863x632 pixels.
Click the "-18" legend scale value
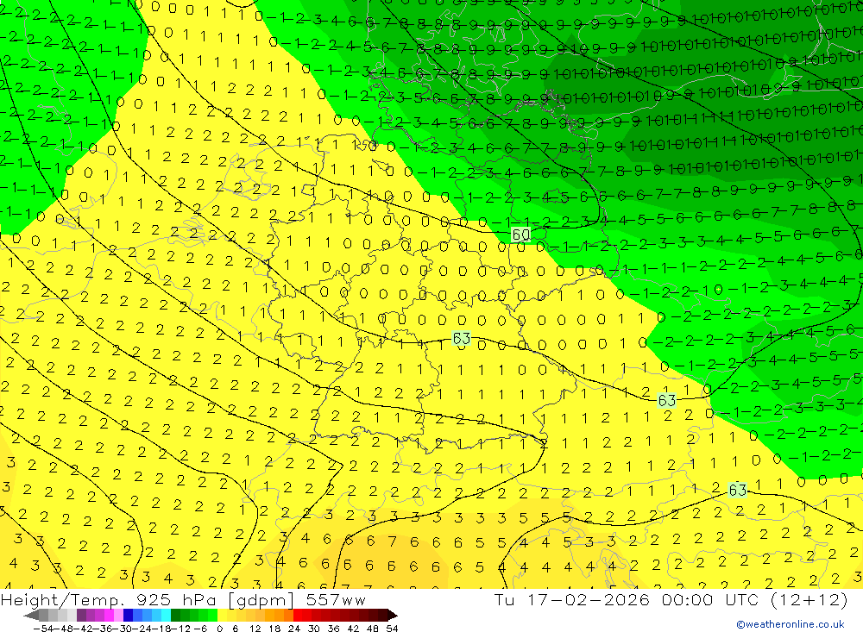tap(161, 629)
